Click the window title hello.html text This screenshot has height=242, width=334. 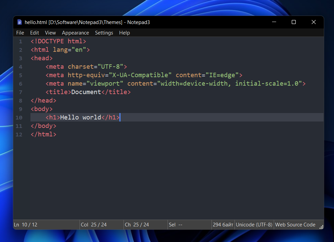click(x=36, y=22)
